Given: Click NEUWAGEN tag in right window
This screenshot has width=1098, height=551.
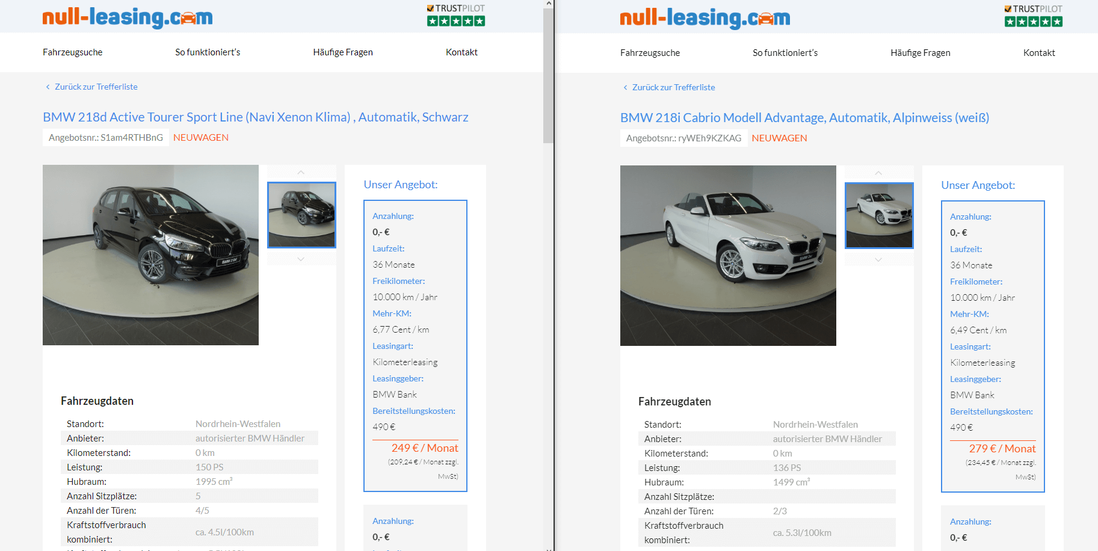Looking at the screenshot, I should [779, 138].
